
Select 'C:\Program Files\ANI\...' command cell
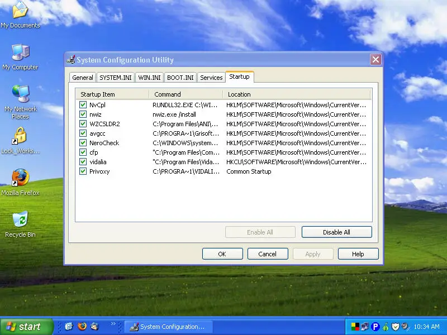186,124
